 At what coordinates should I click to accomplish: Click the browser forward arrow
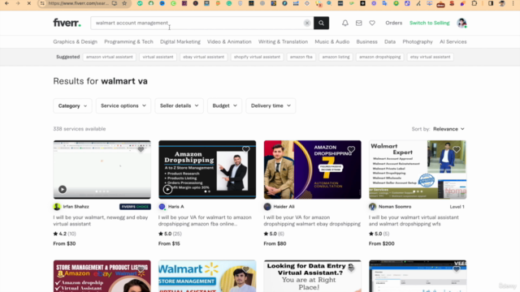pos(18,3)
